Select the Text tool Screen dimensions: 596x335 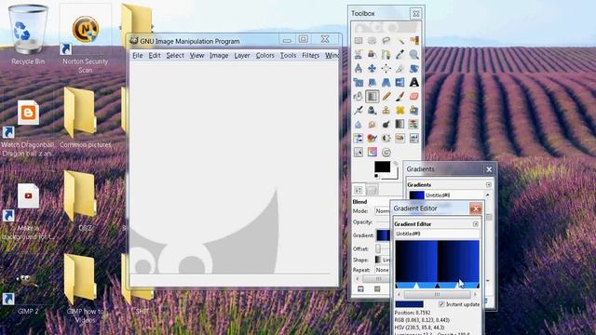[x=413, y=82]
